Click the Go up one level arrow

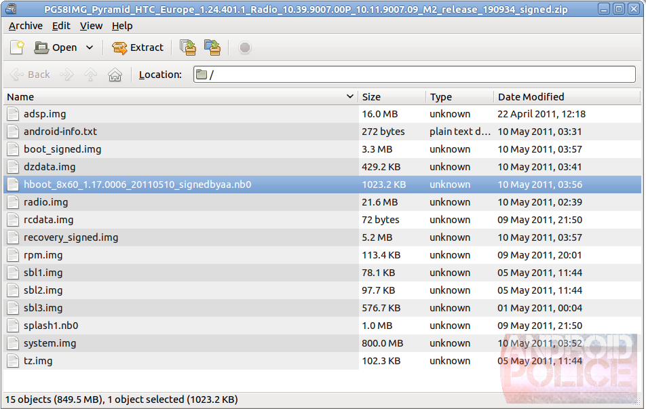[90, 75]
